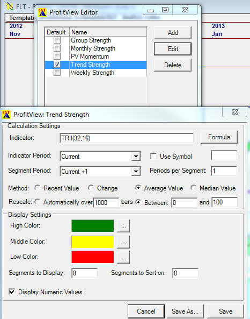
Task: Choose Rescale Automatically over bars option
Action: 38,202
